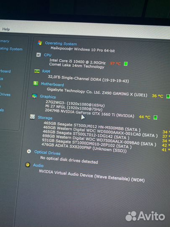This screenshot has height=227, width=170.
Task: Click the Optical Drives disc icon
Action: pos(29,151)
